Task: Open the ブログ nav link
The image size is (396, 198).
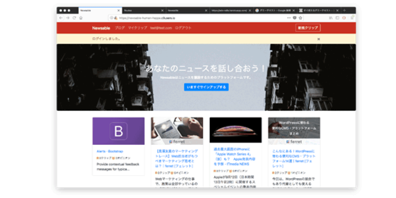Action: tap(119, 28)
